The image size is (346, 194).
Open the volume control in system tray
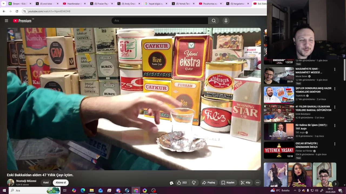click(x=317, y=190)
